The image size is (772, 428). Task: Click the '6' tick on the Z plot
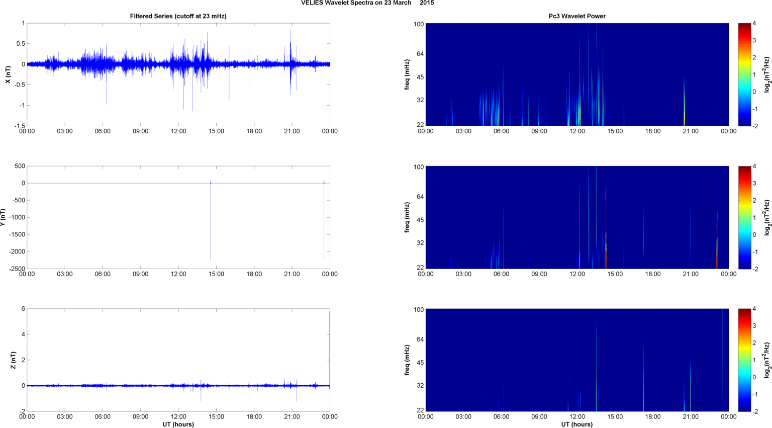pos(23,309)
